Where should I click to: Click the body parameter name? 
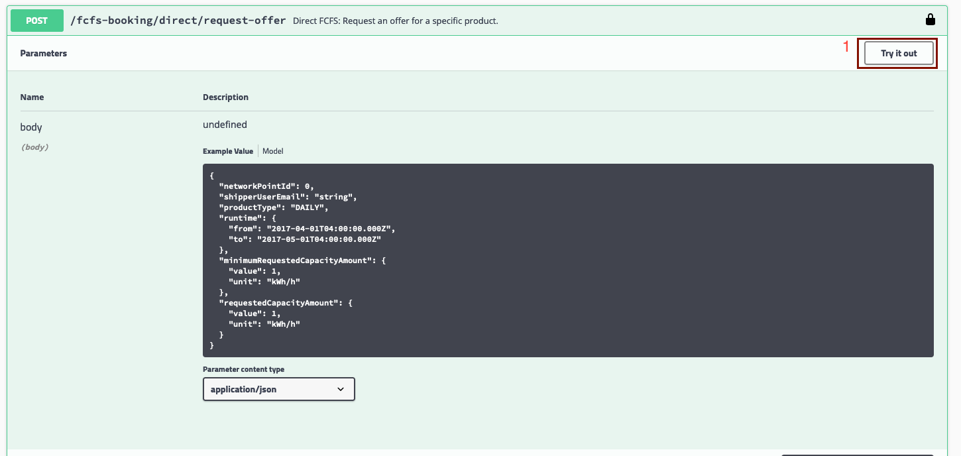click(31, 127)
